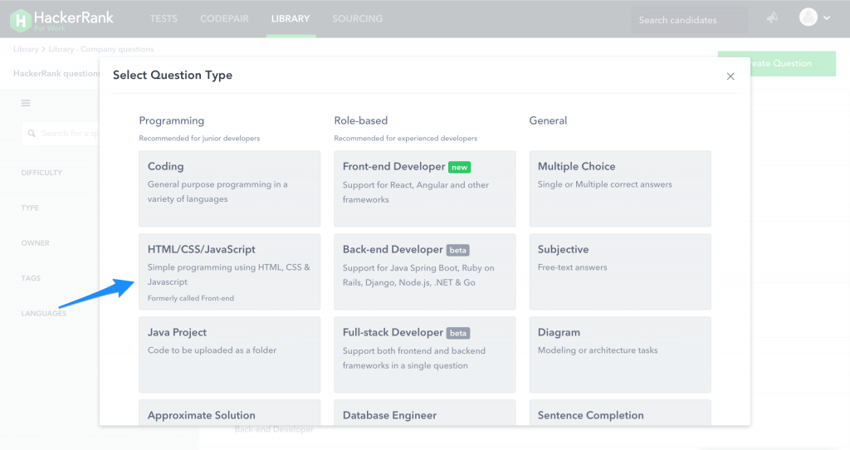Viewport: 850px width, 450px height.
Task: Select the Sentence Completion question type
Action: [620, 413]
